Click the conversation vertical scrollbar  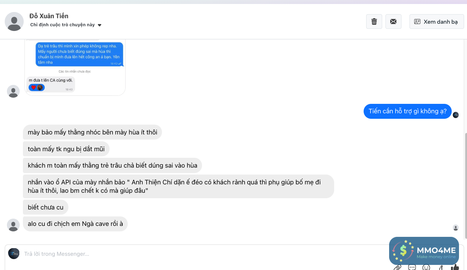(465, 182)
